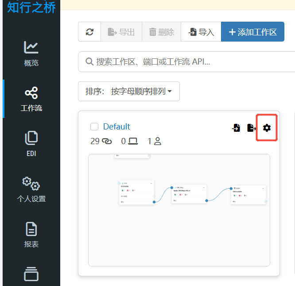Check the Default workspace checkbox
Screen dimensions: 295x286
point(94,127)
